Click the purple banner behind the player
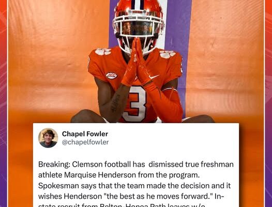This screenshot has width=272, height=207. (x=179, y=52)
